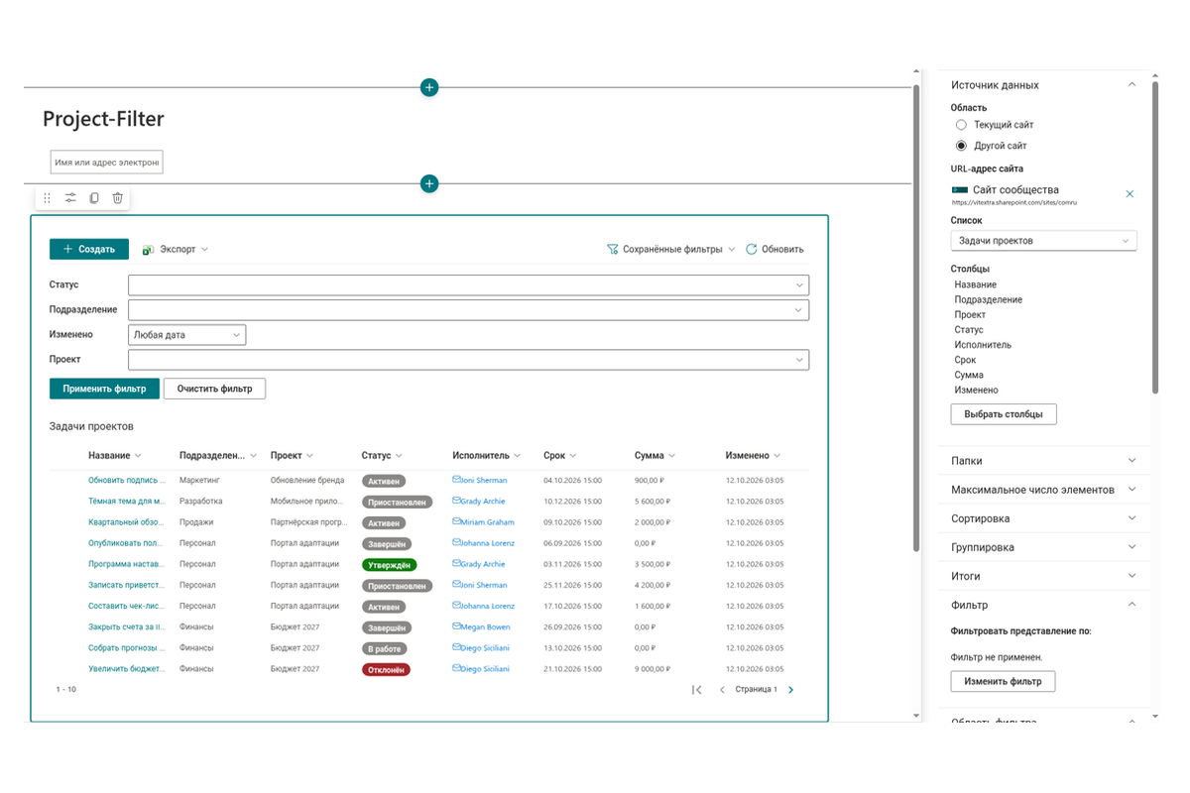Open the Сохранённые фильтры menu

click(x=671, y=250)
